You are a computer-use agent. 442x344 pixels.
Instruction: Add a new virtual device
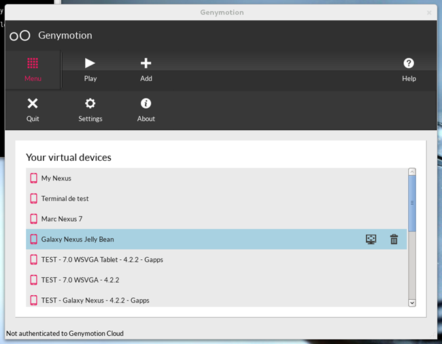pos(146,69)
